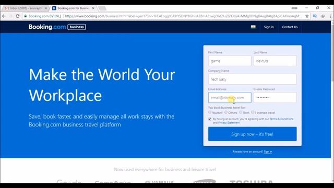The width and height of the screenshot is (334, 188).
Task: Open the Terms & Conditions link
Action: pos(281,119)
